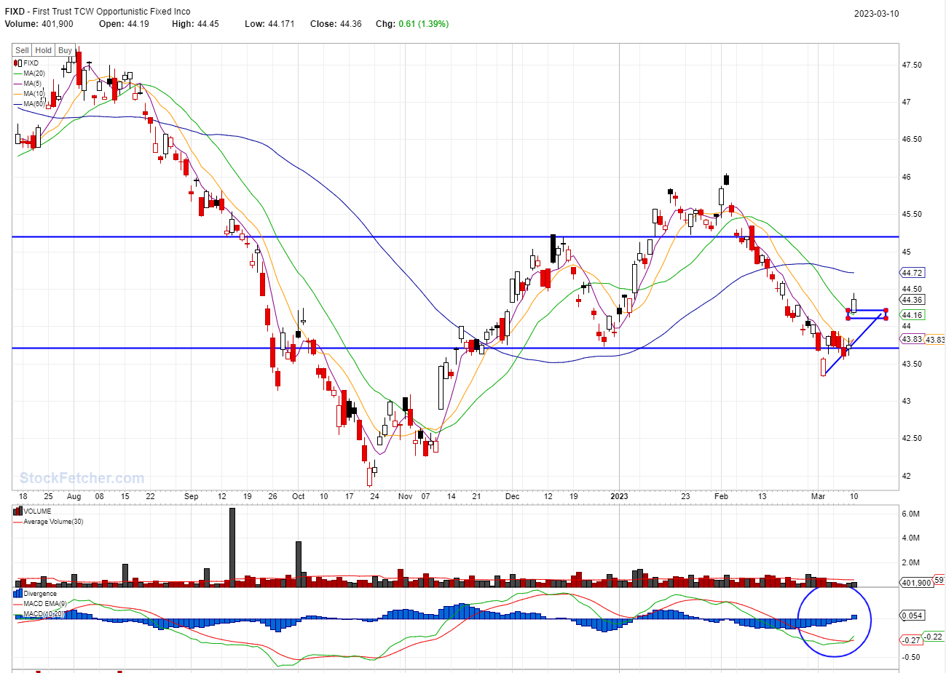This screenshot has height=673, width=946.
Task: Click the VOLUME bars legend icon
Action: (17, 511)
